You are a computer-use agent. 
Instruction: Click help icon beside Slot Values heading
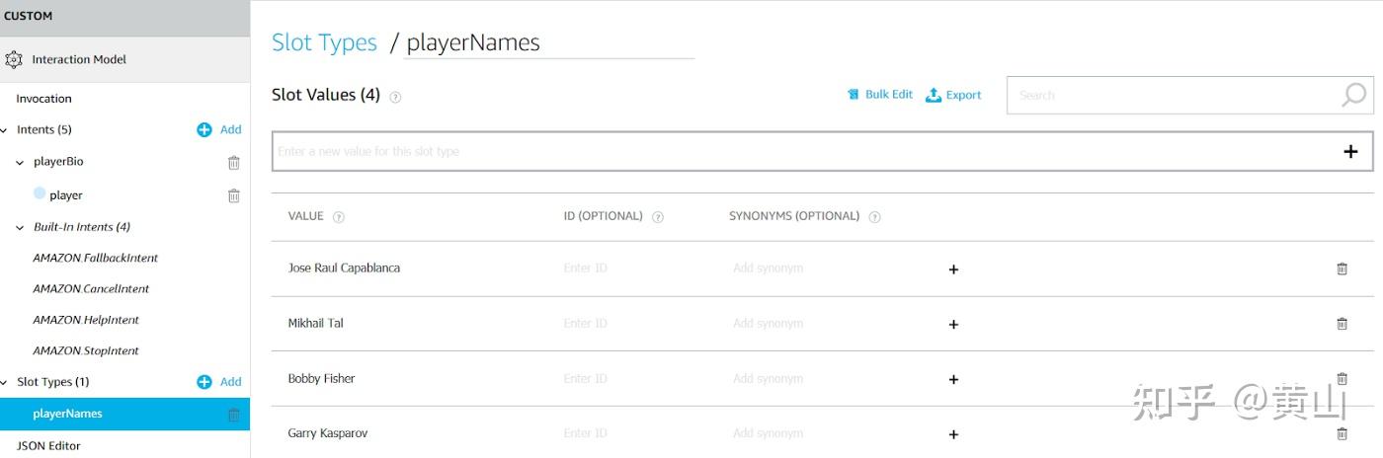click(x=395, y=97)
